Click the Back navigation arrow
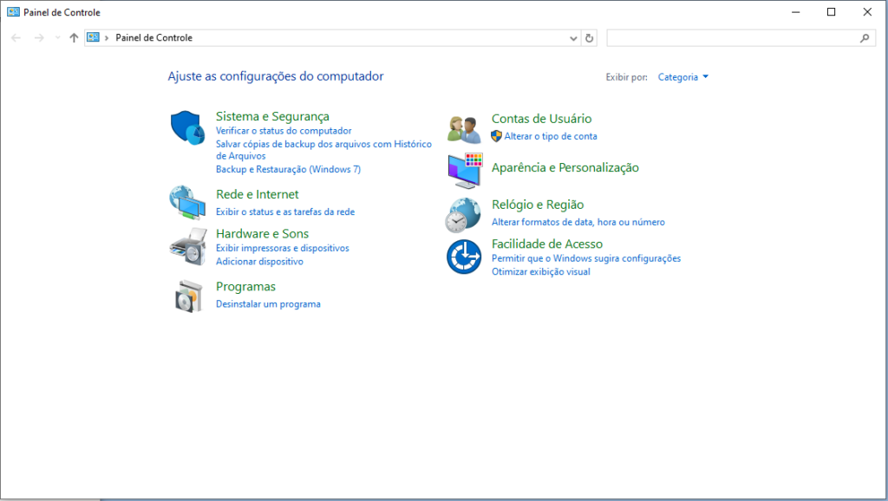Image resolution: width=888 pixels, height=501 pixels. point(16,38)
